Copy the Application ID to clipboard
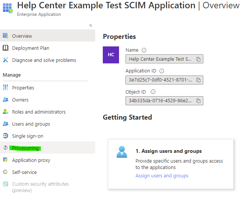 pyautogui.click(x=198, y=80)
